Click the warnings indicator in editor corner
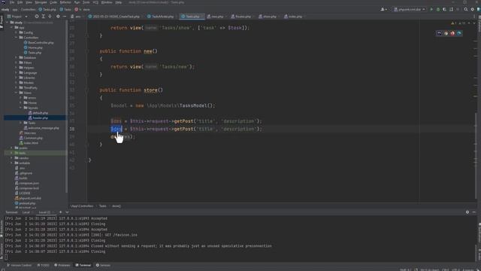This screenshot has width=481, height=271. coord(454,23)
